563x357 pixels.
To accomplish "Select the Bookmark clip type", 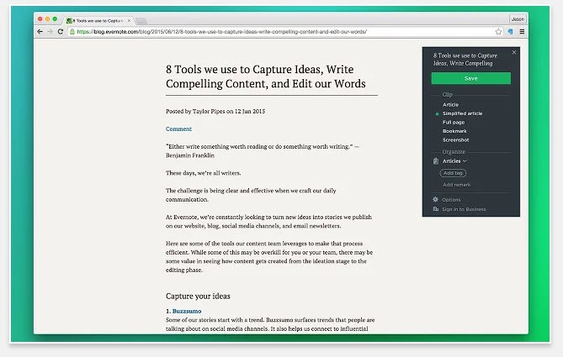I will pos(454,131).
